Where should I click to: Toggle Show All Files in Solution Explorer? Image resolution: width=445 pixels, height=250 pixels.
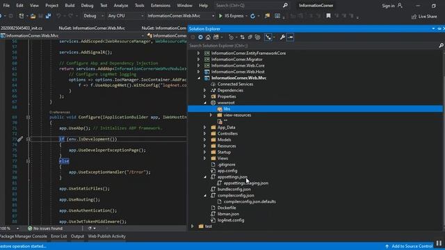pyautogui.click(x=257, y=37)
